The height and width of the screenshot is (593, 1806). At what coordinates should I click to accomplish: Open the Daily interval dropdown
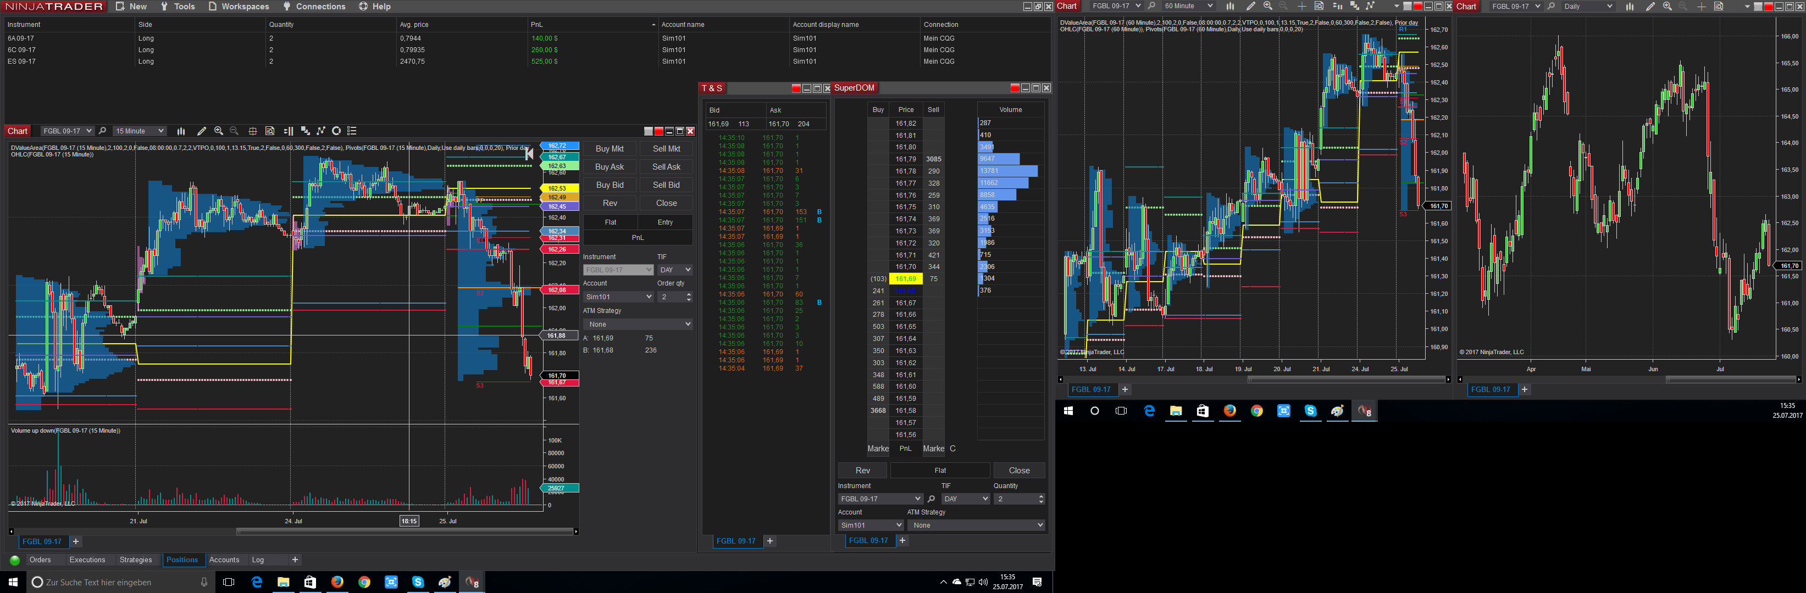pyautogui.click(x=1588, y=6)
